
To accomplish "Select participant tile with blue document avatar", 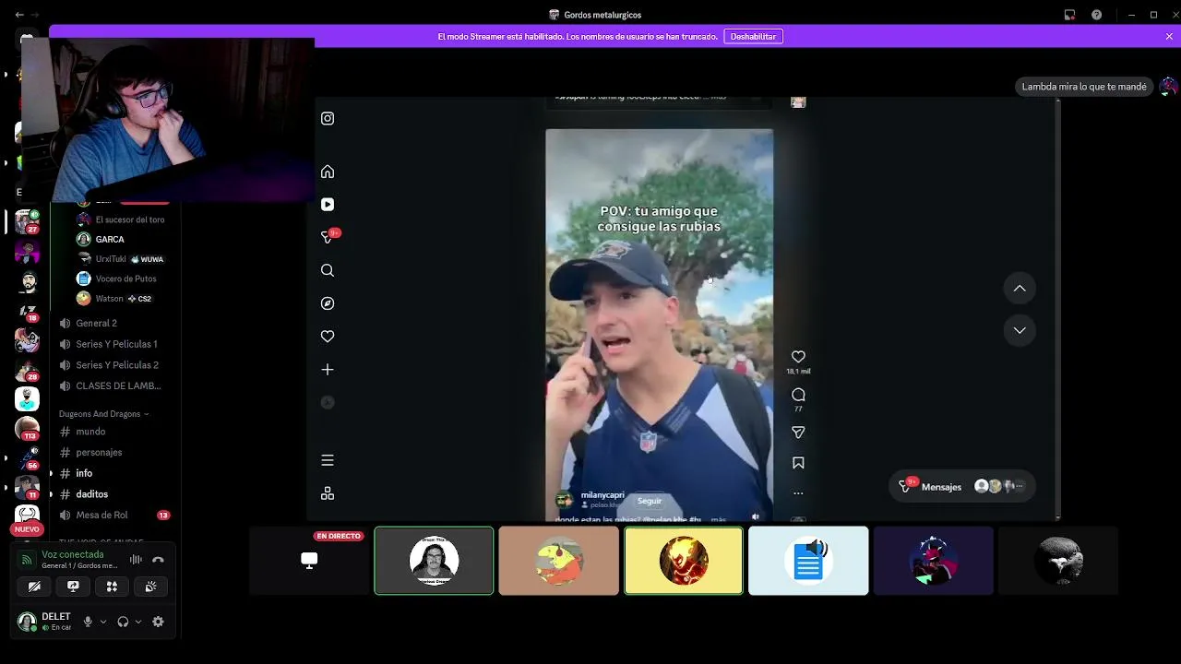I will tap(808, 561).
